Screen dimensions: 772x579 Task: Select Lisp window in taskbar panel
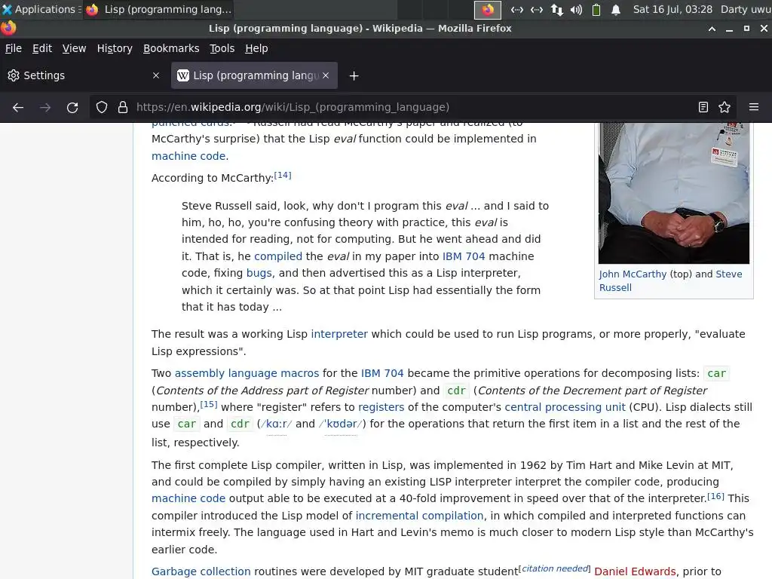pos(158,9)
